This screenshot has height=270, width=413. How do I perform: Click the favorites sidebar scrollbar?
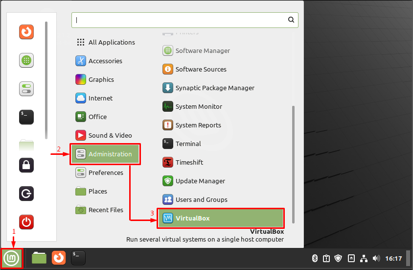click(46, 80)
